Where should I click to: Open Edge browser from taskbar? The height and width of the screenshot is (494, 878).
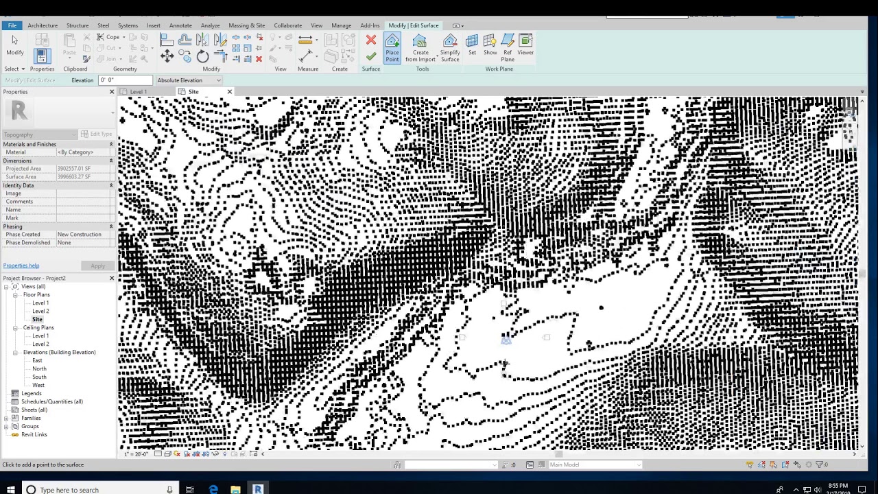[x=213, y=489]
